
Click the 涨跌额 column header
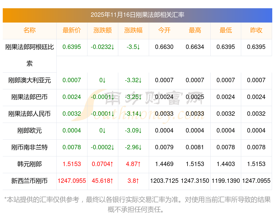point(102,30)
